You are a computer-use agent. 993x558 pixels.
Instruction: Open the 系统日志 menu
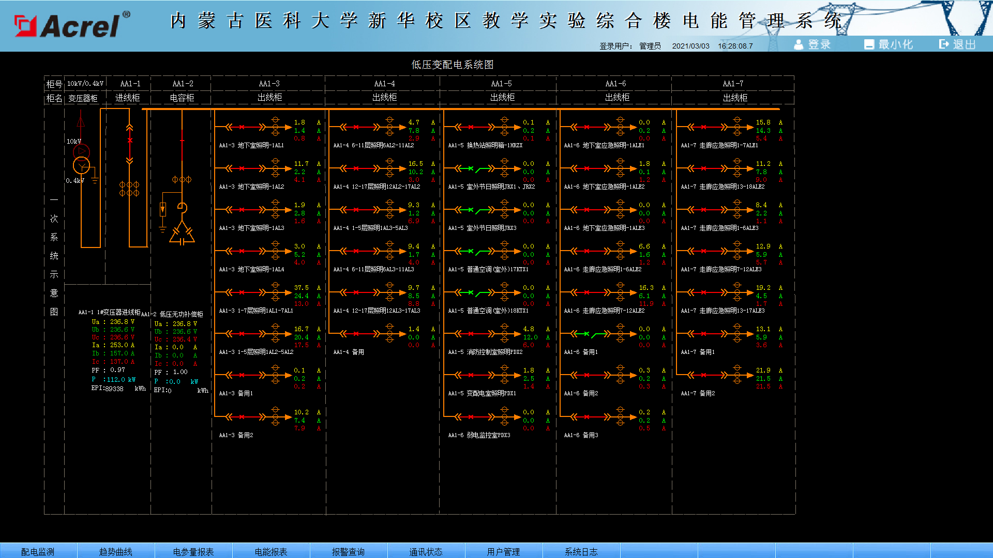tap(581, 551)
